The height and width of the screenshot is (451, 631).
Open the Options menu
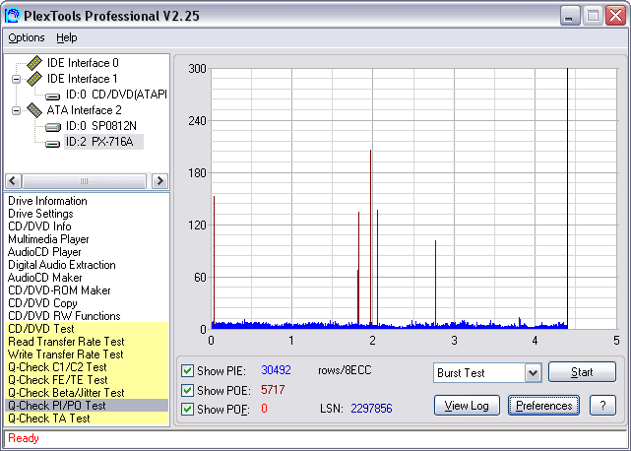(x=27, y=37)
